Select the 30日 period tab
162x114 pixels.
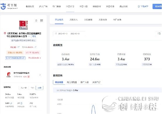point(39,88)
